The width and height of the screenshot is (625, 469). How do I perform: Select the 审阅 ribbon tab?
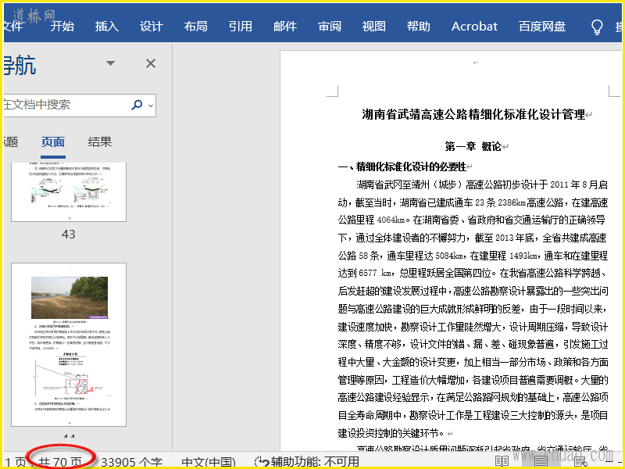[330, 27]
